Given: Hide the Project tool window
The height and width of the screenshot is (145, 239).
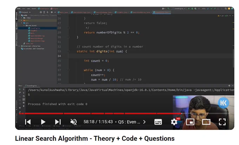Looking at the screenshot, I should (55, 12).
